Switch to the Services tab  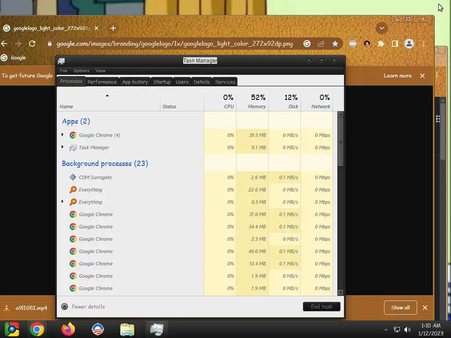tap(225, 82)
